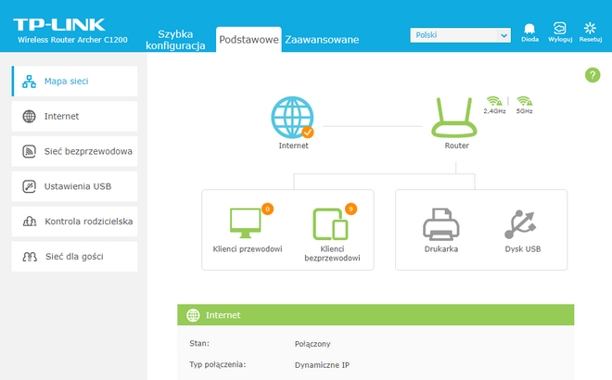
Task: Click the Internet globe icon in network map
Action: 292,116
